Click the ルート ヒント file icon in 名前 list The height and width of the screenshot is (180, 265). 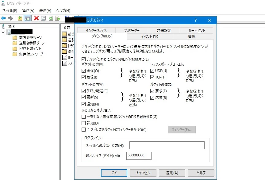click(64, 57)
